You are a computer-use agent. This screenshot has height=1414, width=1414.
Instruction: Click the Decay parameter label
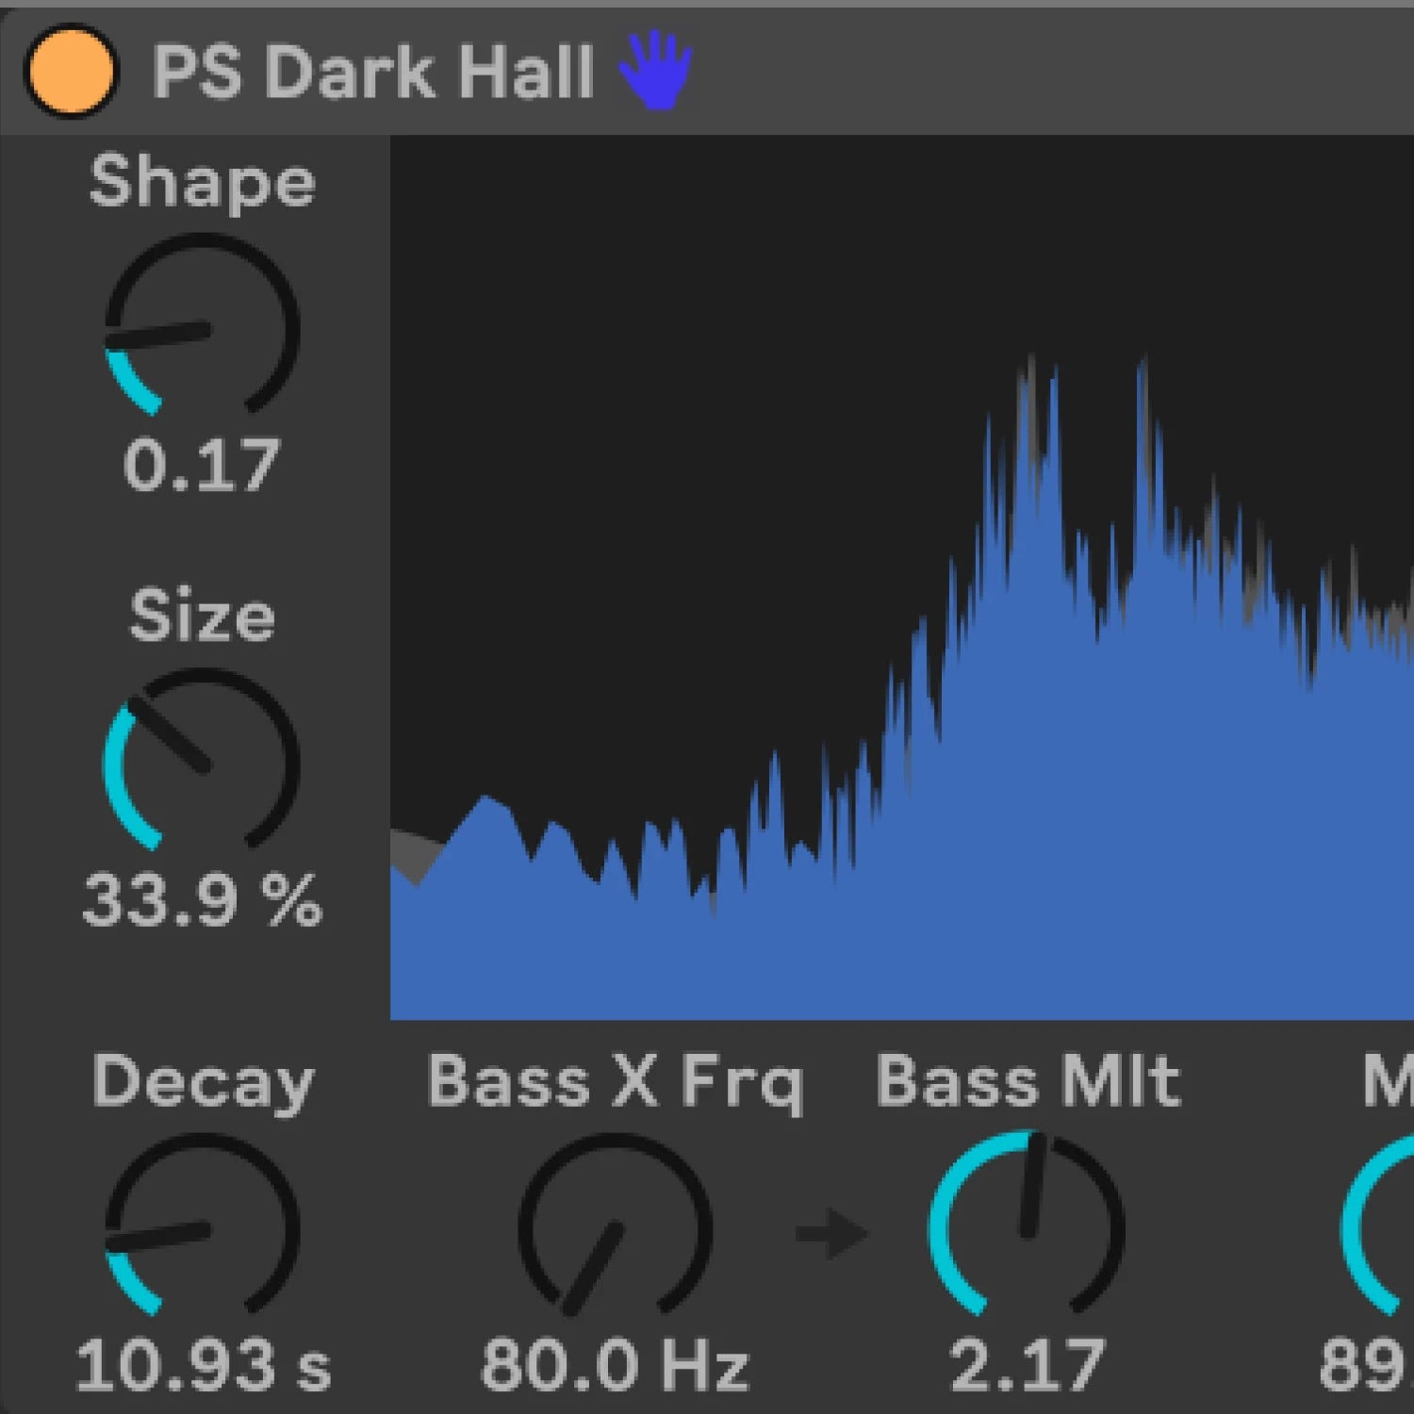[202, 1081]
